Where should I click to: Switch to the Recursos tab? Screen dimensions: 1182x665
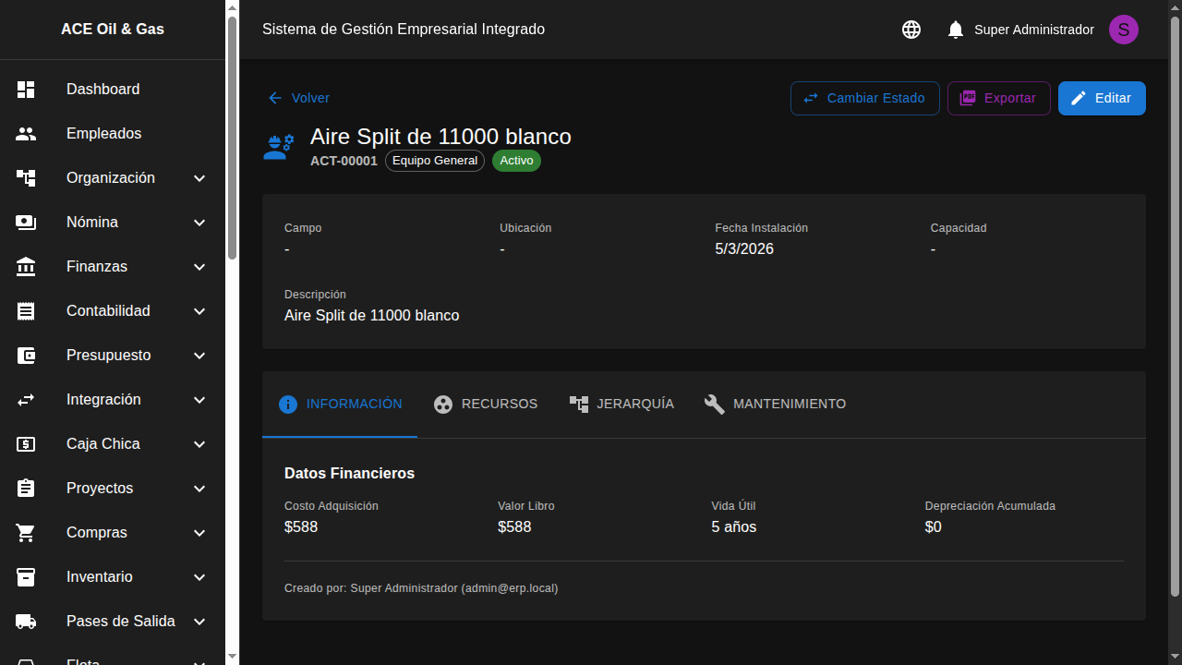pyautogui.click(x=486, y=404)
